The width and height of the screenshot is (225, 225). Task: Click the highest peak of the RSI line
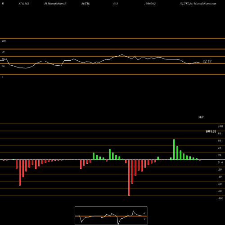click(x=122, y=54)
